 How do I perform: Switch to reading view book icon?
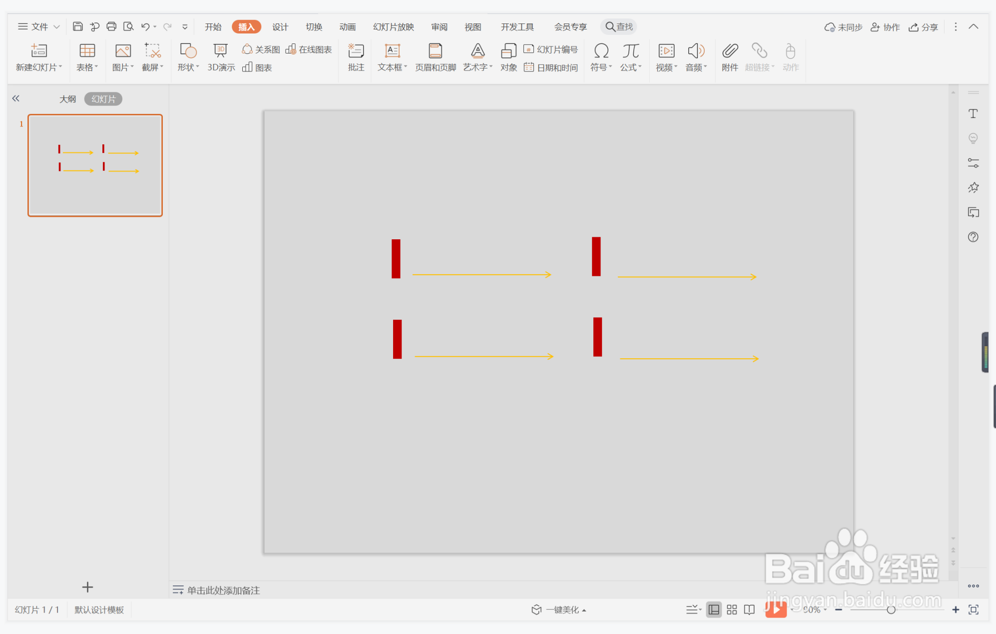[x=749, y=610]
